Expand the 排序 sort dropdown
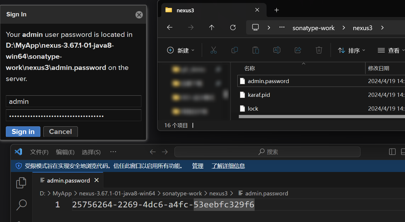Image resolution: width=405 pixels, height=222 pixels. click(x=351, y=50)
